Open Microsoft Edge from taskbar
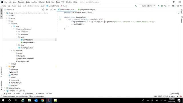 pos(23,100)
